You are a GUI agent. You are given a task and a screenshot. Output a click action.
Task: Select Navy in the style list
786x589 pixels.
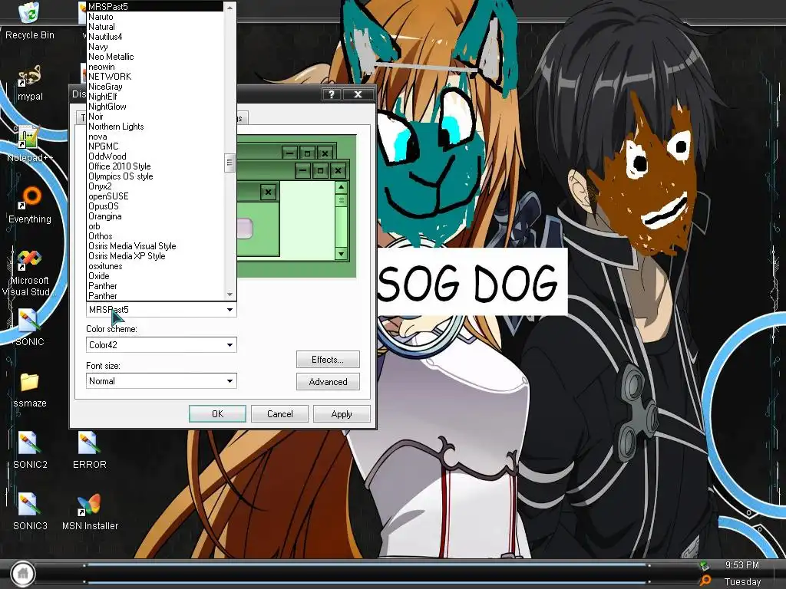pyautogui.click(x=155, y=47)
